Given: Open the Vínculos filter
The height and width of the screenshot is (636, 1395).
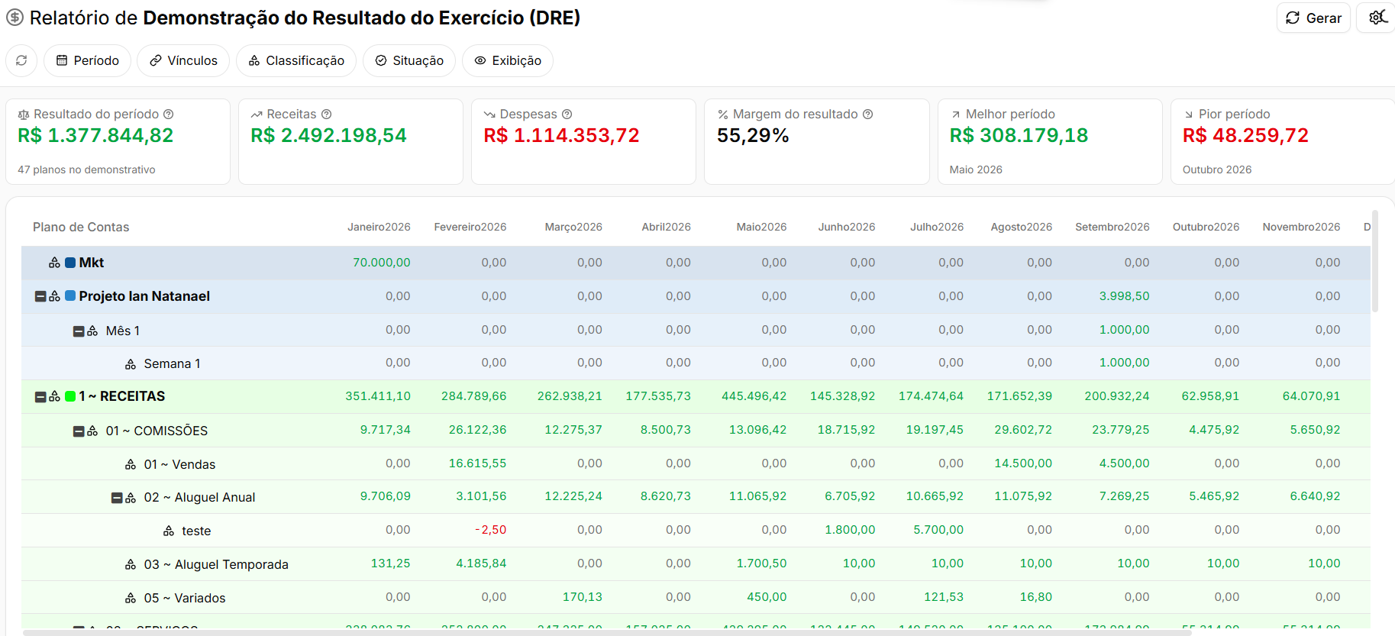Looking at the screenshot, I should [183, 60].
